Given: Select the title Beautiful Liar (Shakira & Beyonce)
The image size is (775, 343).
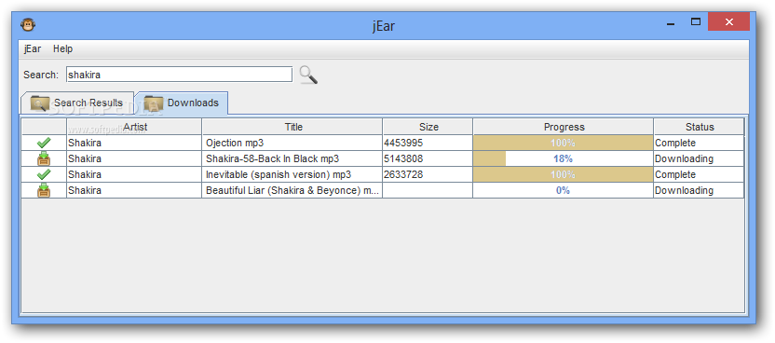Looking at the screenshot, I should pos(292,190).
